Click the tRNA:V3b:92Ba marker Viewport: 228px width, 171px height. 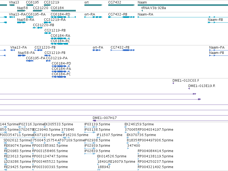point(142,11)
